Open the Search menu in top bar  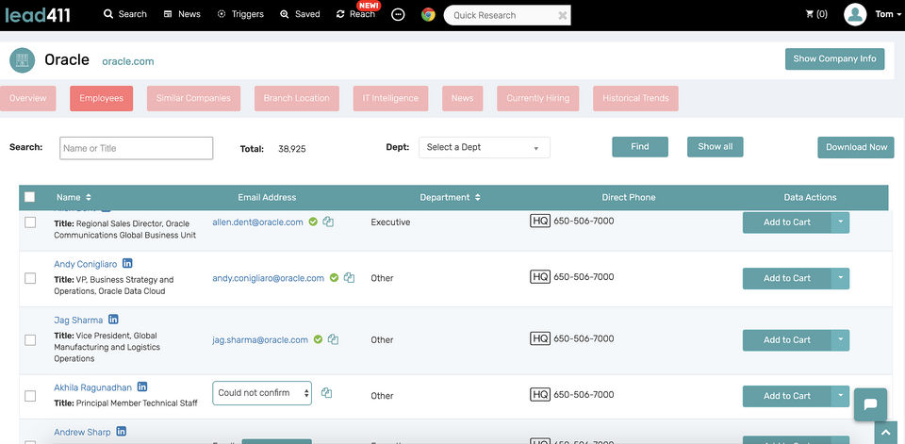[x=125, y=14]
